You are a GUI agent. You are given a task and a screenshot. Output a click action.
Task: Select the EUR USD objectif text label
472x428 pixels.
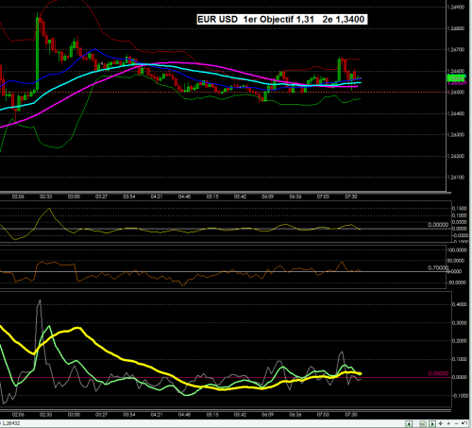pos(282,19)
